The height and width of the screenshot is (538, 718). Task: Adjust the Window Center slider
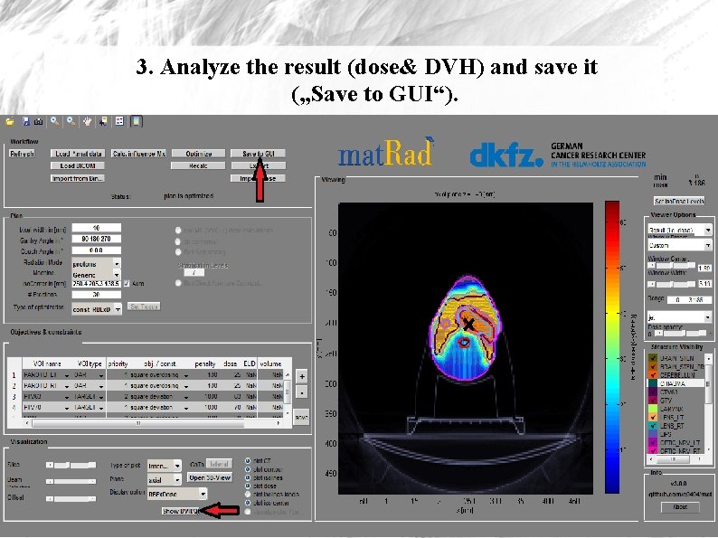(x=672, y=266)
